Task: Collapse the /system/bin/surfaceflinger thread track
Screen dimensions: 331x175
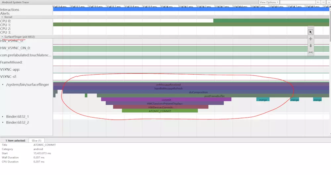Action: (3, 85)
